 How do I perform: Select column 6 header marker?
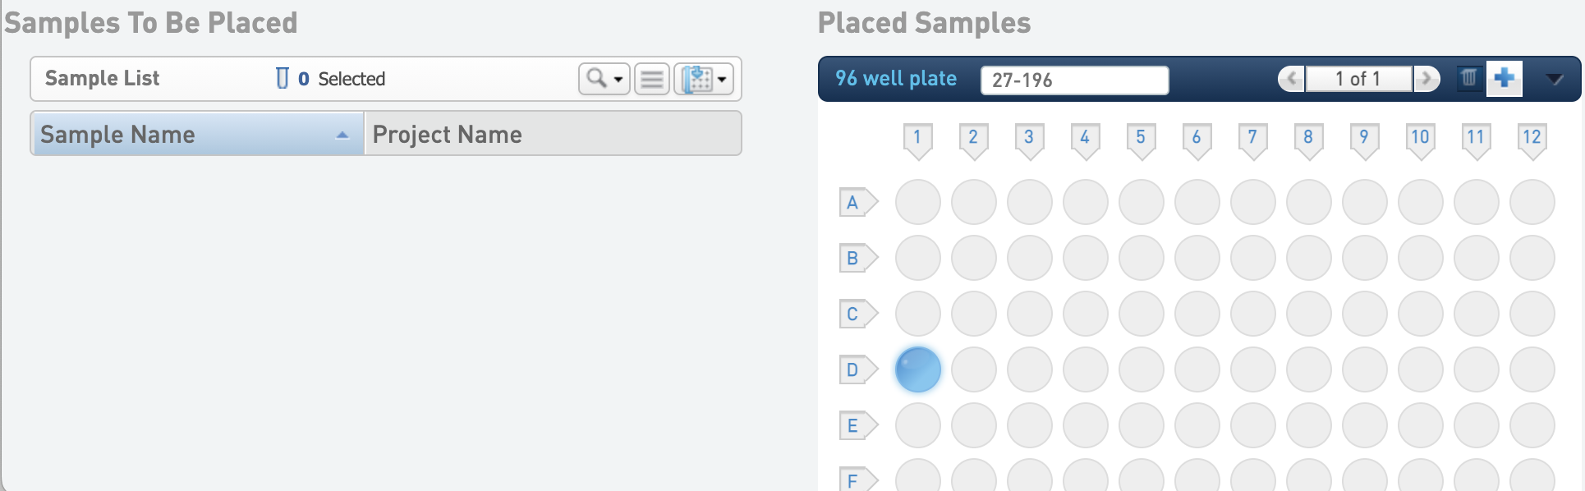(x=1197, y=140)
